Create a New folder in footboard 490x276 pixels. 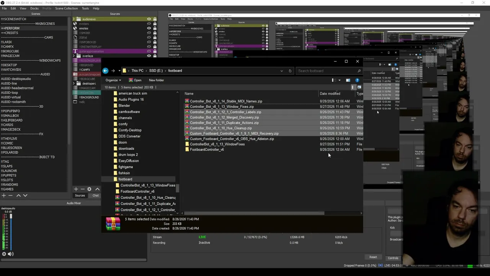pyautogui.click(x=156, y=80)
